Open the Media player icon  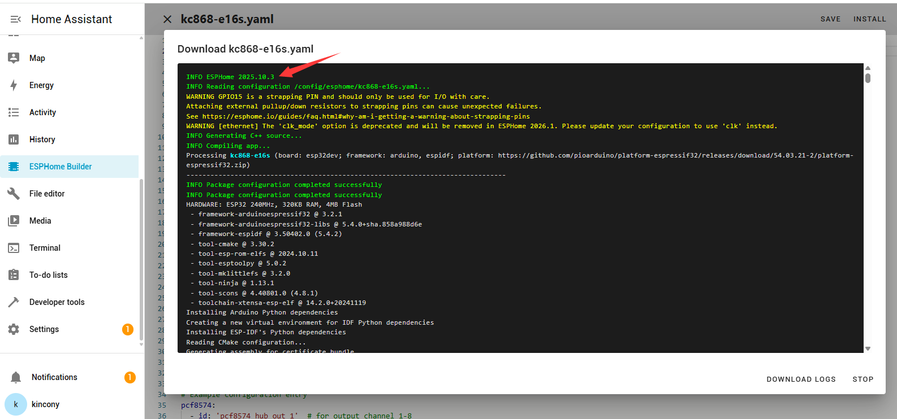[x=14, y=221]
